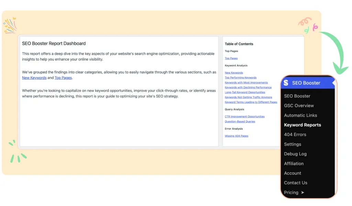
Task: Open Missing 404 Pages link
Action: pyautogui.click(x=236, y=136)
